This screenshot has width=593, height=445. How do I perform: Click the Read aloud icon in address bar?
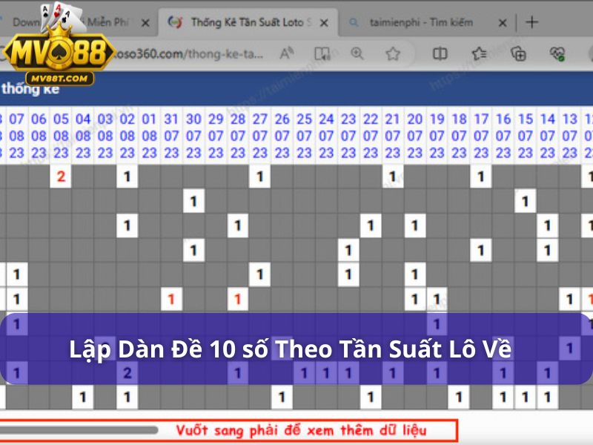(287, 53)
